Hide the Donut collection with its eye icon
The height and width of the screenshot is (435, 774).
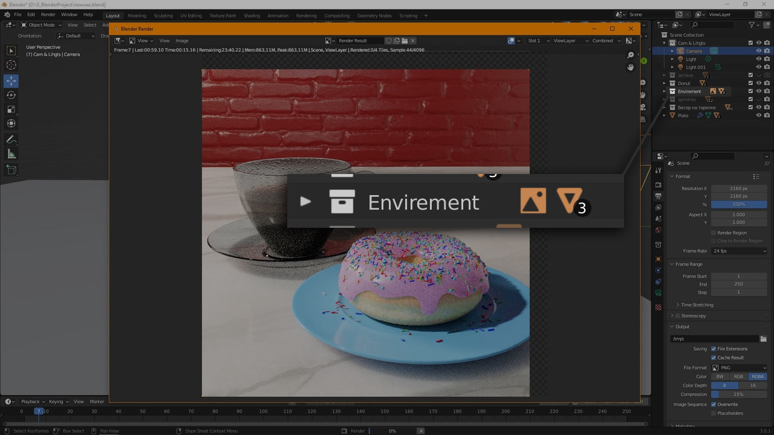pos(758,83)
